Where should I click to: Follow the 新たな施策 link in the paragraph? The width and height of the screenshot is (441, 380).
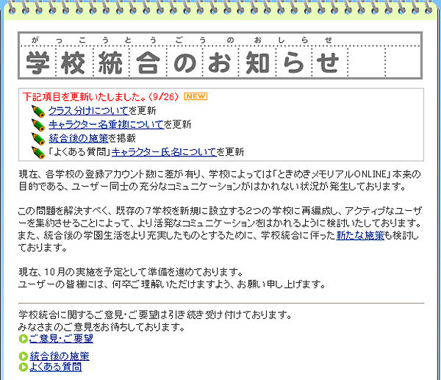[x=360, y=236]
